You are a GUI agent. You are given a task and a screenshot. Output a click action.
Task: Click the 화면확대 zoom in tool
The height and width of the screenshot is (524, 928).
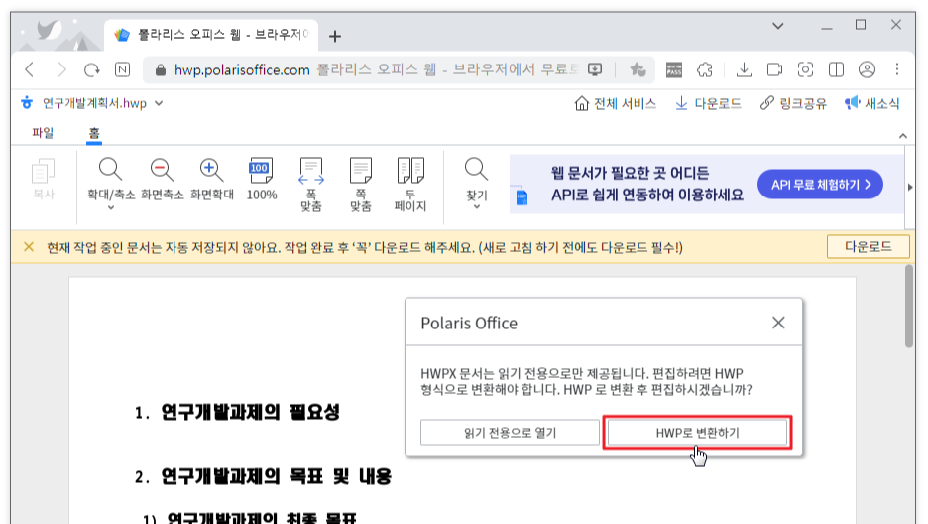tap(212, 179)
